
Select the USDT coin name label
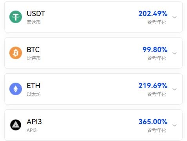click(36, 14)
